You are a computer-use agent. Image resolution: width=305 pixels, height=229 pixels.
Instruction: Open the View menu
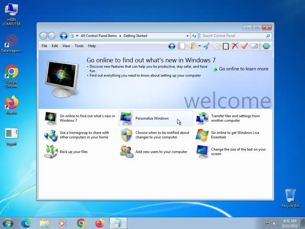pyautogui.click(x=66, y=46)
